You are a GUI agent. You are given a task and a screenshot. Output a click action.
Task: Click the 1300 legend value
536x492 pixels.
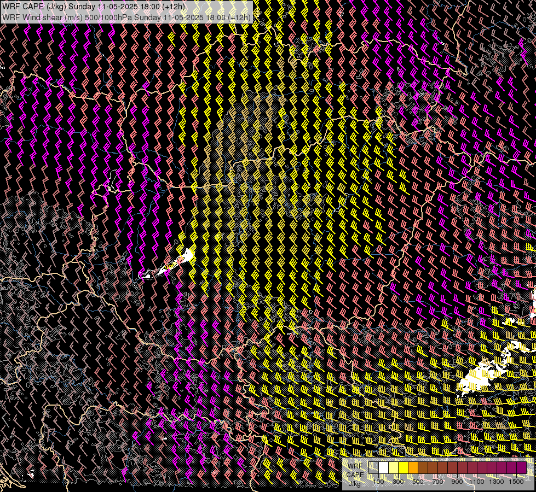coord(497,482)
